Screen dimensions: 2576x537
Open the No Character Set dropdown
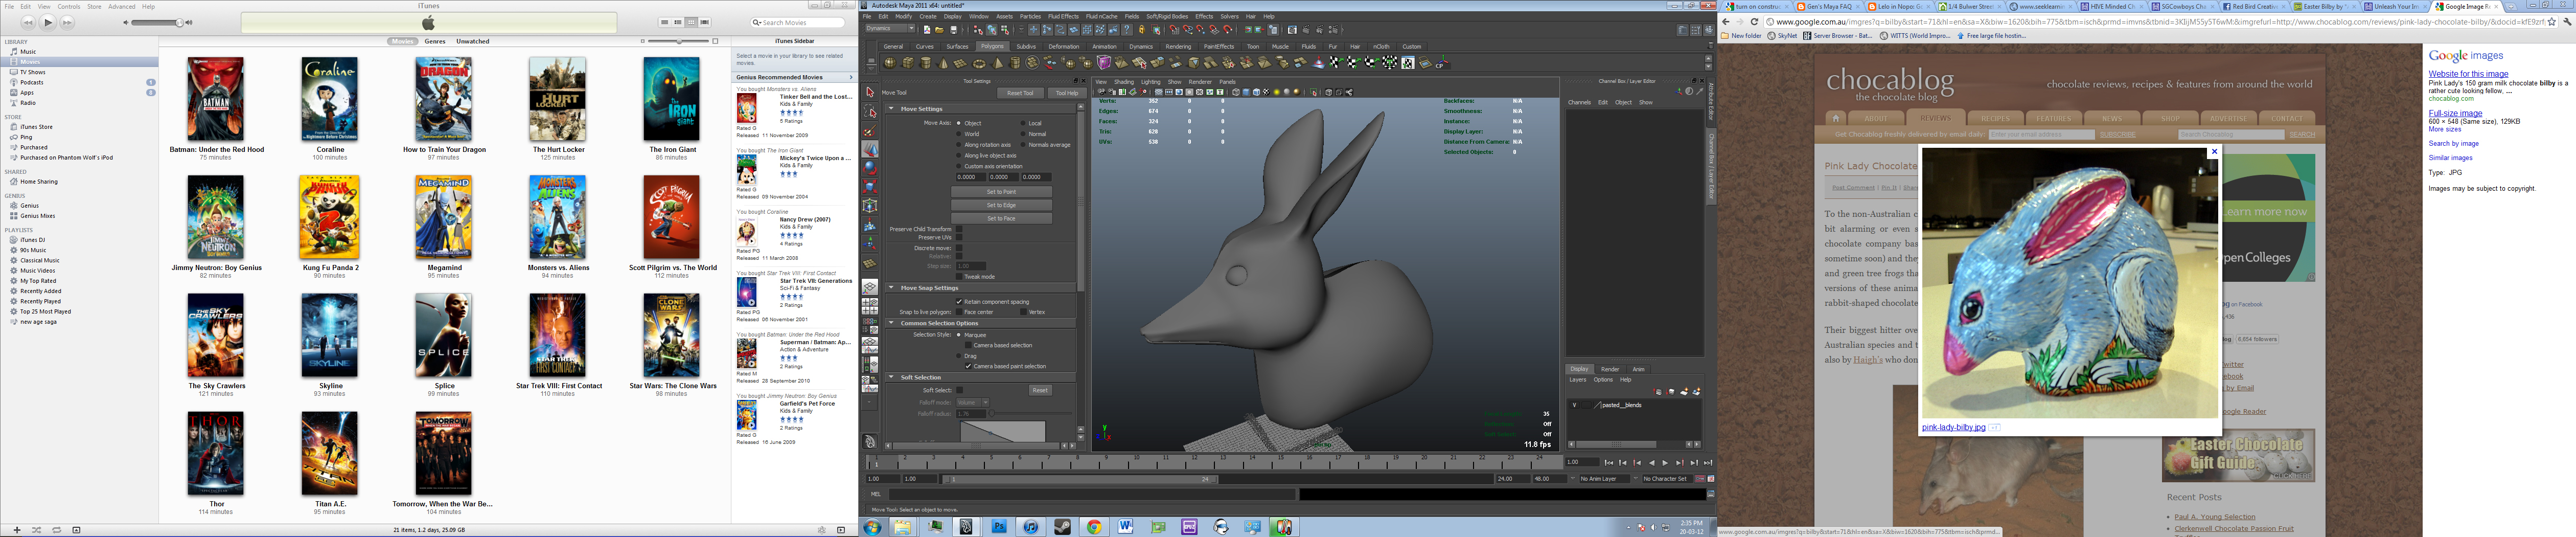[1668, 479]
